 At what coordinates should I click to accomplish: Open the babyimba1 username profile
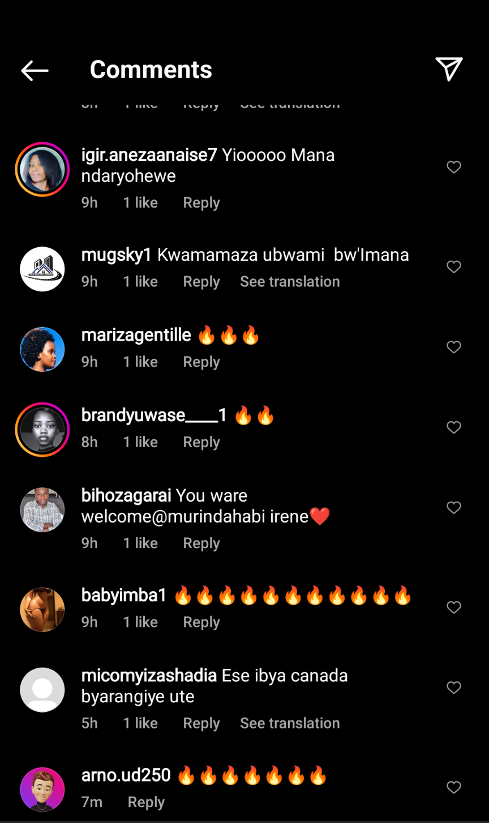coord(124,596)
